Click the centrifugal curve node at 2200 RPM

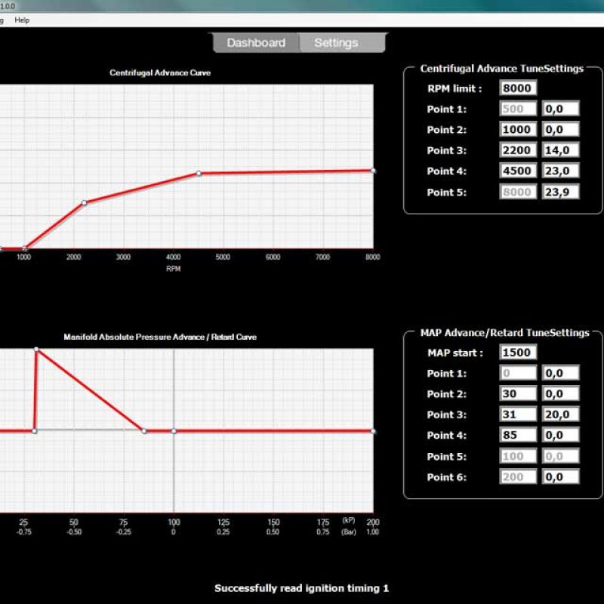point(84,203)
